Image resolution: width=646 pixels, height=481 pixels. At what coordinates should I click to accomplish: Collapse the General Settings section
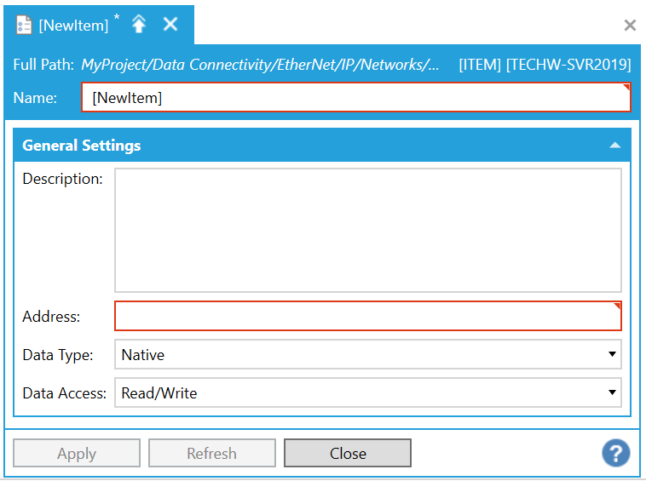[x=614, y=145]
